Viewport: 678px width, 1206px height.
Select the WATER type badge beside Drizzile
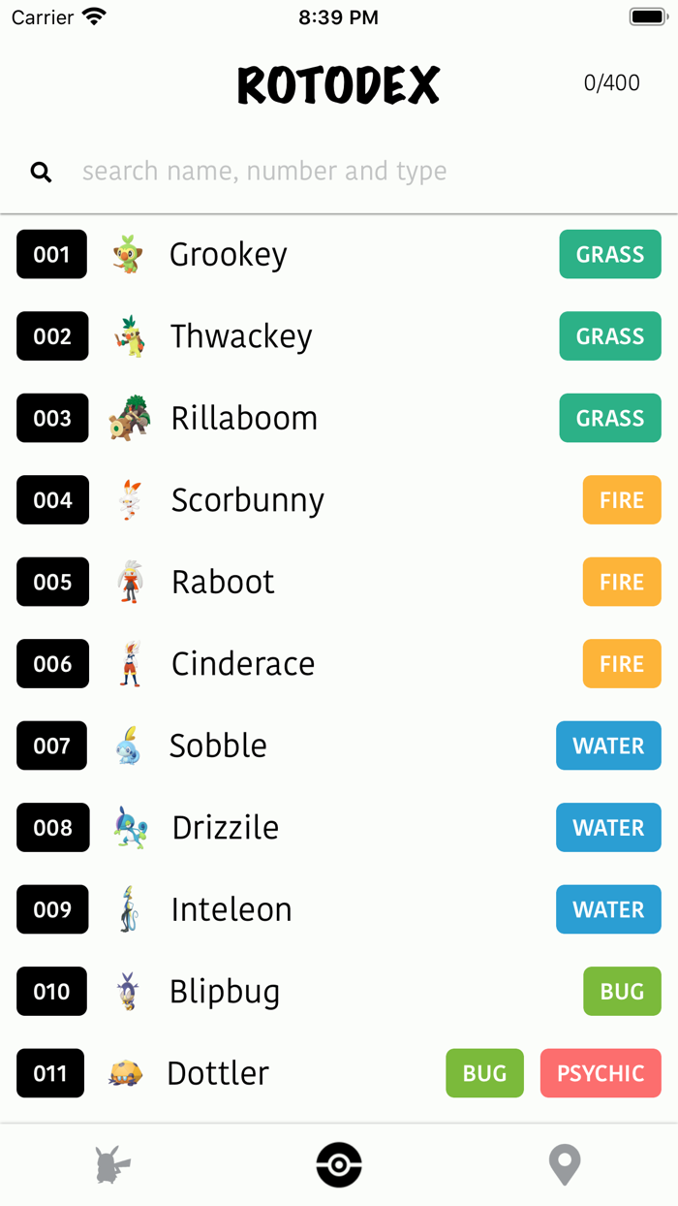608,828
